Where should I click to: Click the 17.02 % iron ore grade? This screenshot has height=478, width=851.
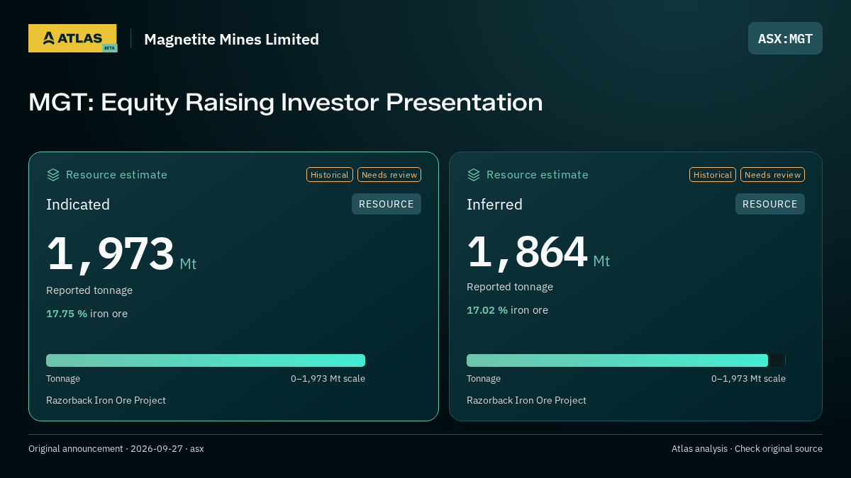tap(507, 309)
